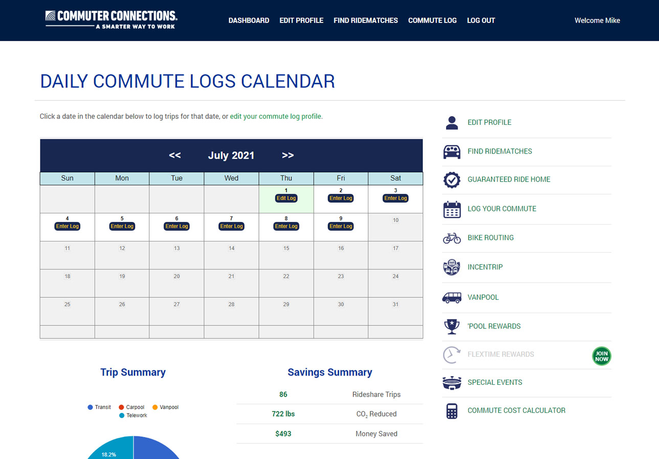Click the Commuter Connections logo
Screen dimensions: 659x459
(111, 19)
